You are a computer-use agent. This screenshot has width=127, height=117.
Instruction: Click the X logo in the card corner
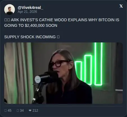[121, 6]
